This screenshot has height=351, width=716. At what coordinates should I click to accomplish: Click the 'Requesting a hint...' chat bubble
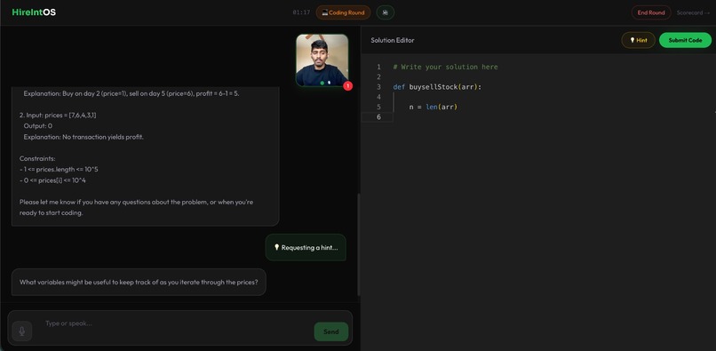[306, 248]
